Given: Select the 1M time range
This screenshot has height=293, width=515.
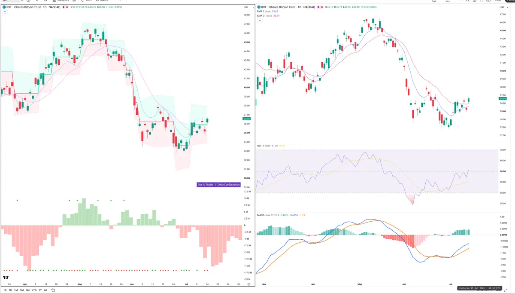Looking at the screenshot, I should tap(16, 290).
